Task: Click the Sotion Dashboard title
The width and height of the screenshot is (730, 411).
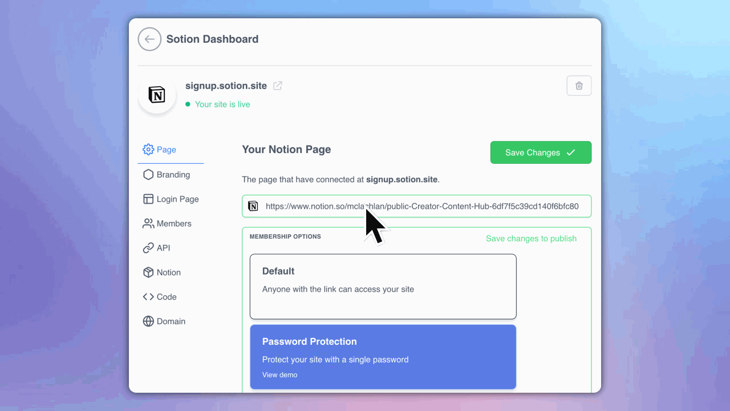Action: (212, 39)
